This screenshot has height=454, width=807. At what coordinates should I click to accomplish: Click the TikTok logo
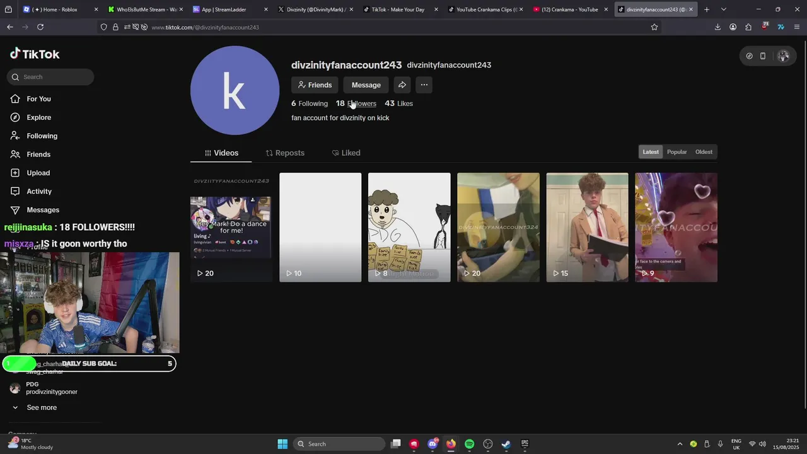click(x=35, y=54)
